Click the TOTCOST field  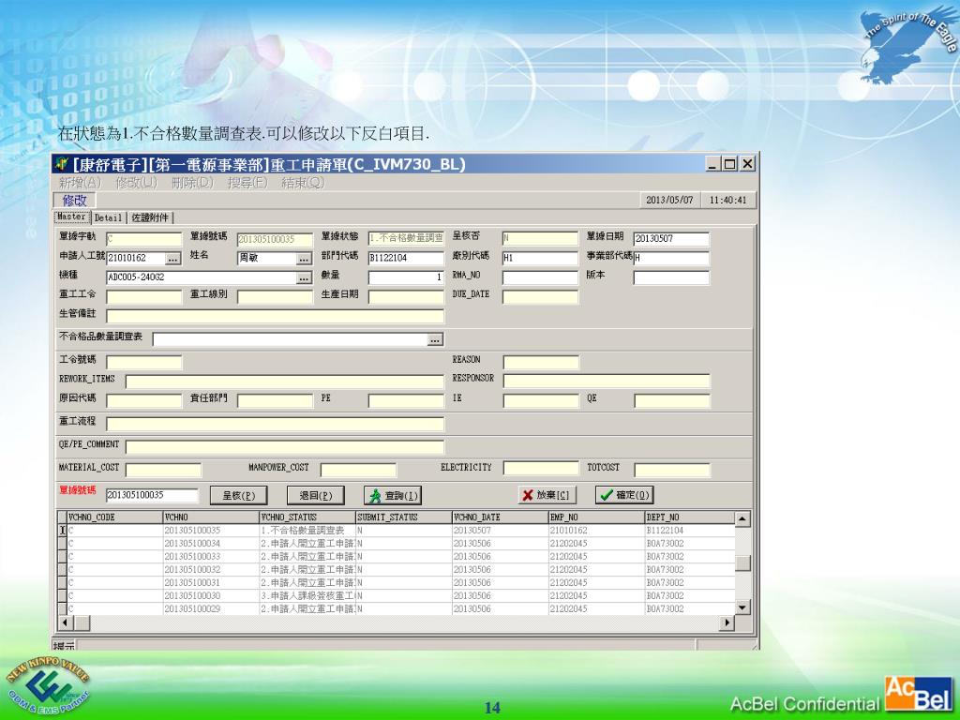[672, 471]
